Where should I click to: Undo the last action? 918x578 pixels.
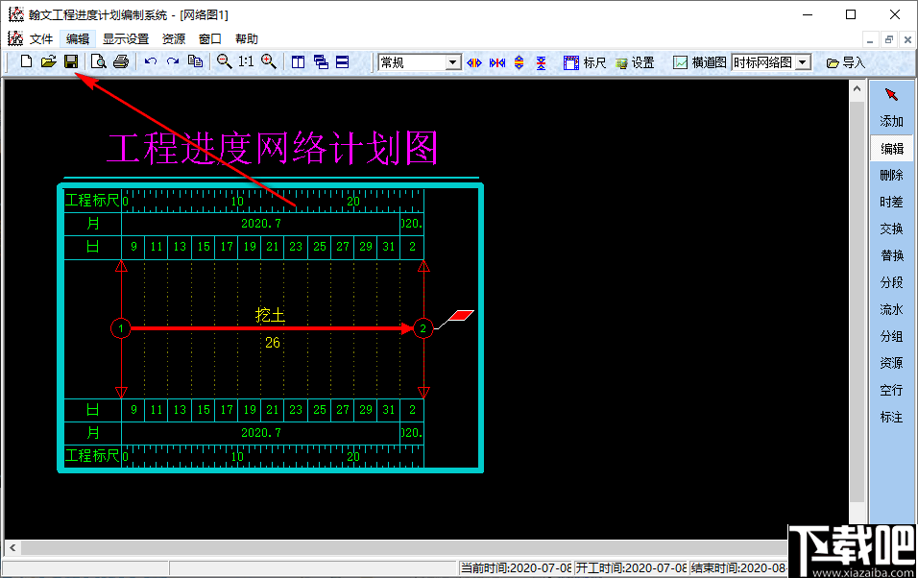pyautogui.click(x=151, y=61)
